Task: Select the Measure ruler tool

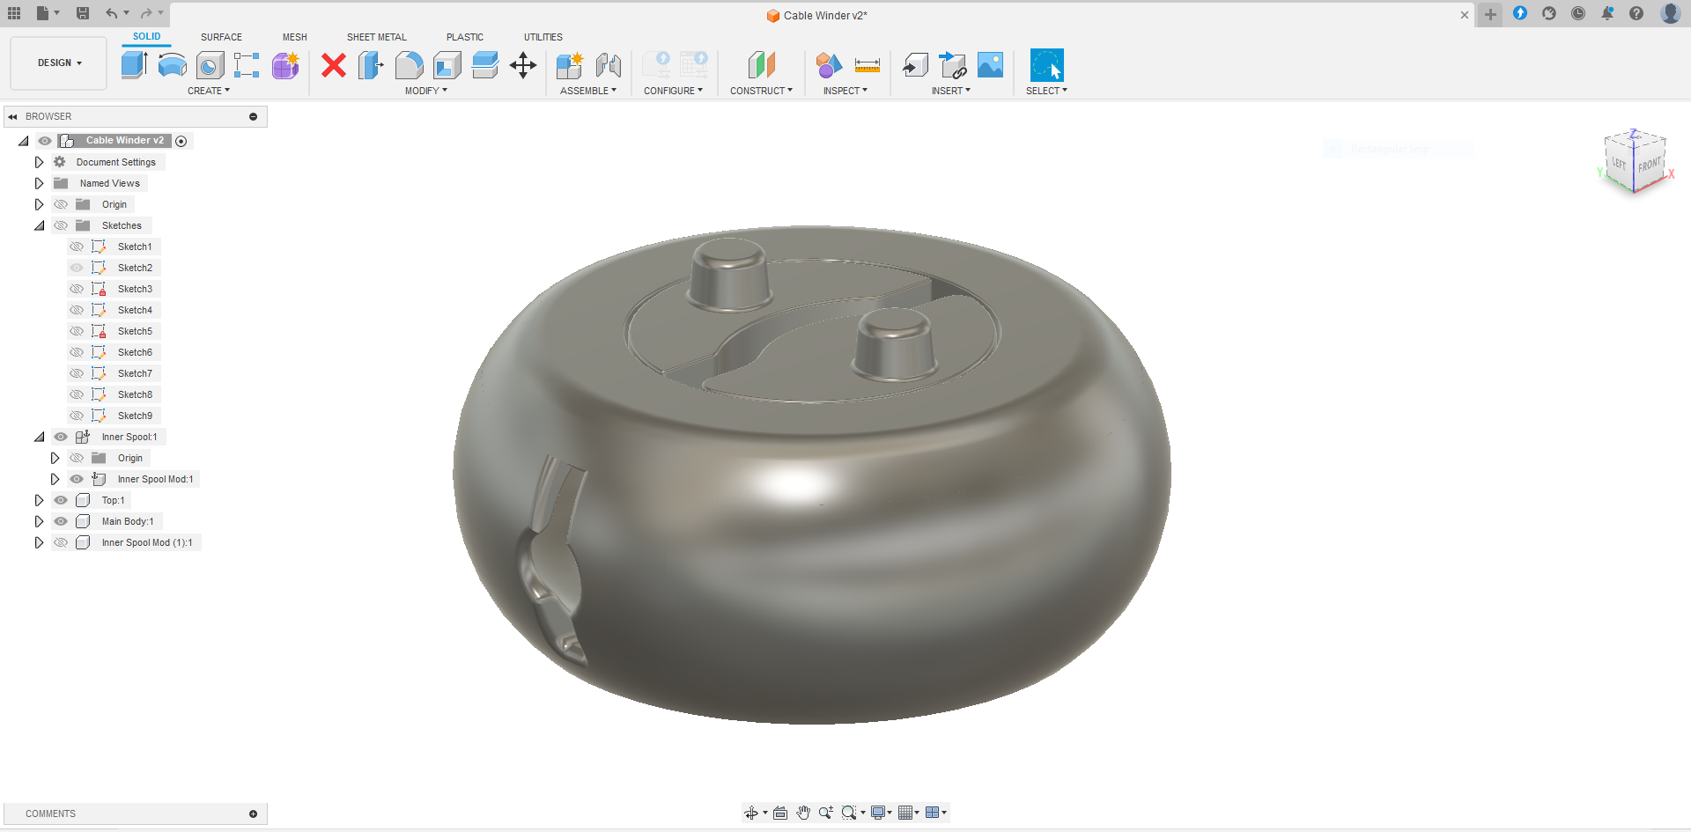Action: pyautogui.click(x=868, y=65)
